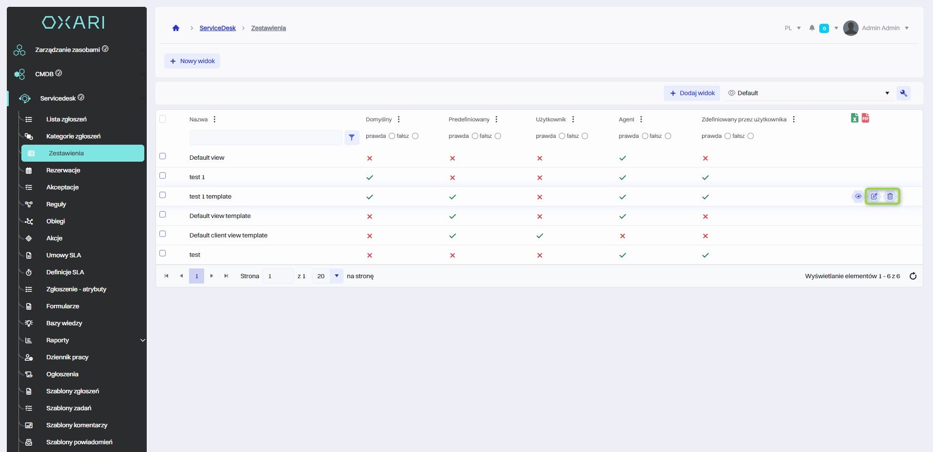Click the Nowy widok button
Viewport: 933px width, 452px height.
pyautogui.click(x=192, y=61)
